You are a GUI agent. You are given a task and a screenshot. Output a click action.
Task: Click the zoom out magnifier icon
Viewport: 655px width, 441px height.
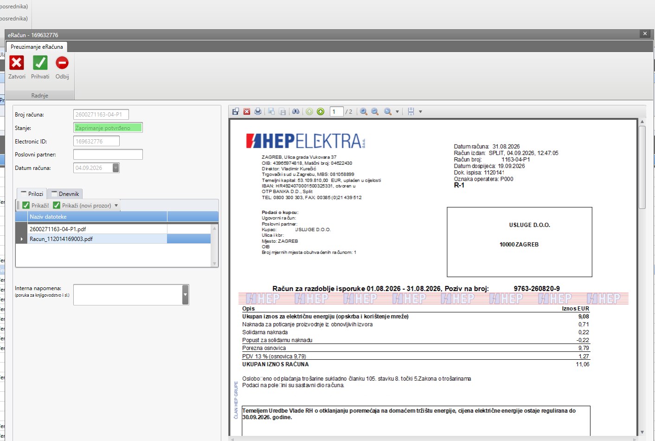(x=375, y=111)
